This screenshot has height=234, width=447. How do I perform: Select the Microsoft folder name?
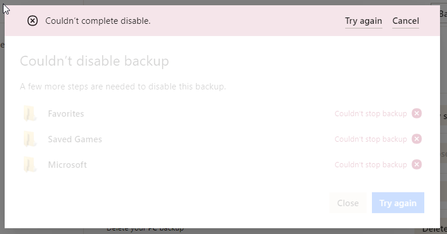(67, 165)
